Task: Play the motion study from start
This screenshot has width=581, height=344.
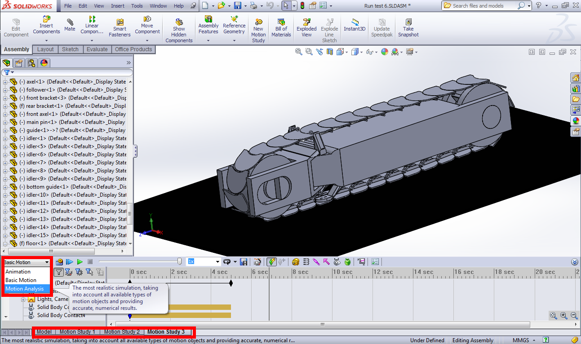Action: coord(69,262)
